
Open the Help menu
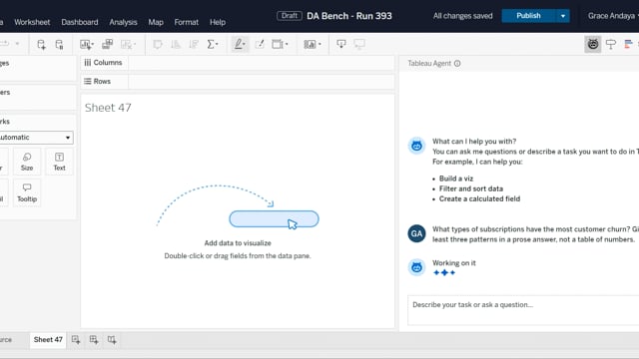pos(218,22)
